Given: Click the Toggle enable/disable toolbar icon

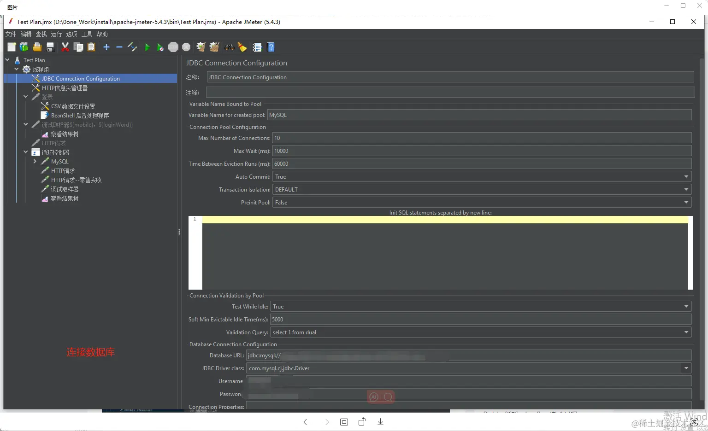Looking at the screenshot, I should pyautogui.click(x=132, y=47).
